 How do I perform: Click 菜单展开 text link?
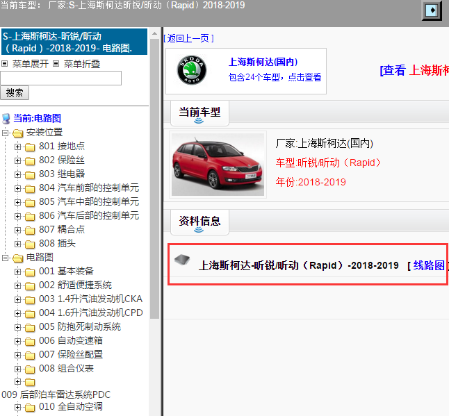[31, 64]
